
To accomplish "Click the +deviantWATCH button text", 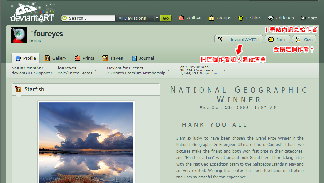I will (243, 40).
